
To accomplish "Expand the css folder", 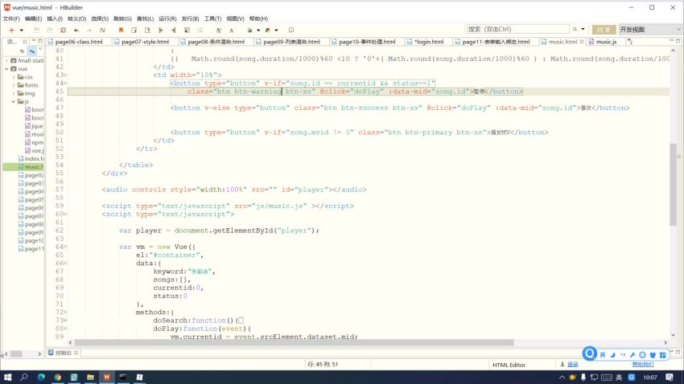I will [x=14, y=77].
